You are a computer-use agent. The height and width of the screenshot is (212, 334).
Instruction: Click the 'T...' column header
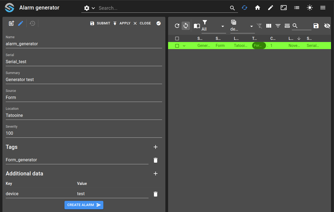point(255,38)
